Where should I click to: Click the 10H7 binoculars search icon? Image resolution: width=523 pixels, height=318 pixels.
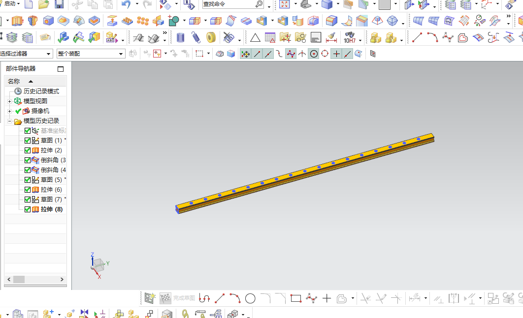coord(350,37)
